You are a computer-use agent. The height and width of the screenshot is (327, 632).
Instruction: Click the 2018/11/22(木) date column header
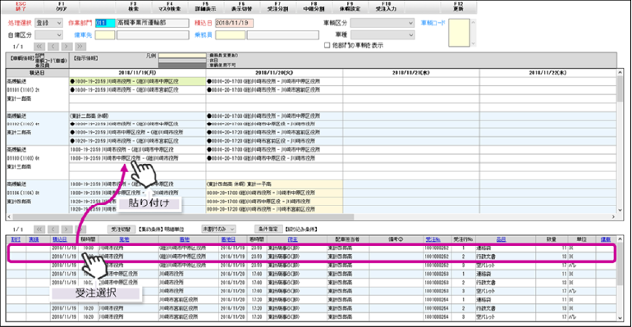(x=547, y=73)
